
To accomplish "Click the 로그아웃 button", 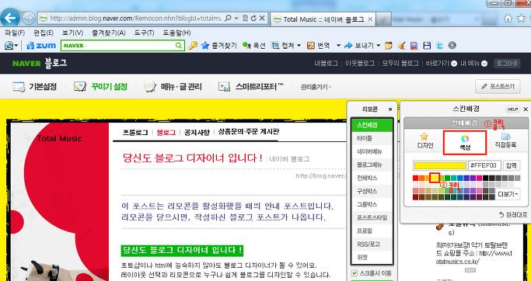I will point(507,63).
